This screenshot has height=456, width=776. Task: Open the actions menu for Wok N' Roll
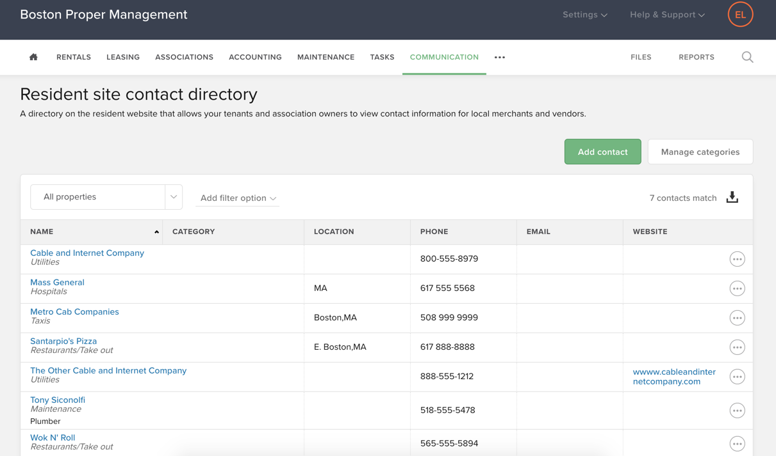click(x=737, y=443)
